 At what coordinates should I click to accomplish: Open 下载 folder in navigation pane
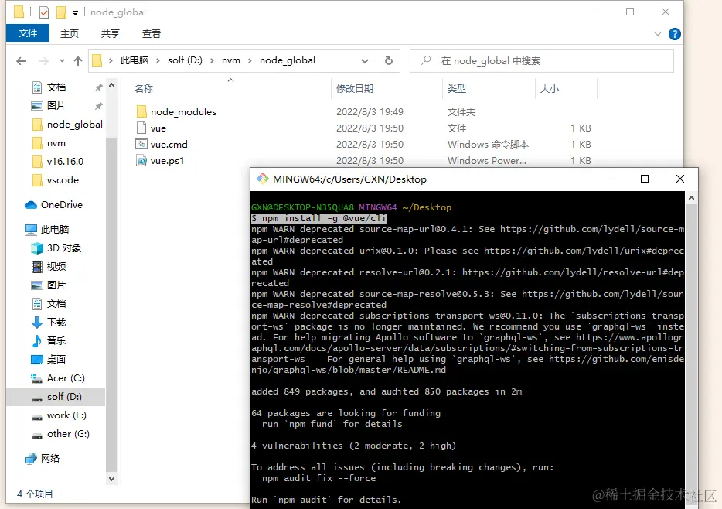click(56, 322)
